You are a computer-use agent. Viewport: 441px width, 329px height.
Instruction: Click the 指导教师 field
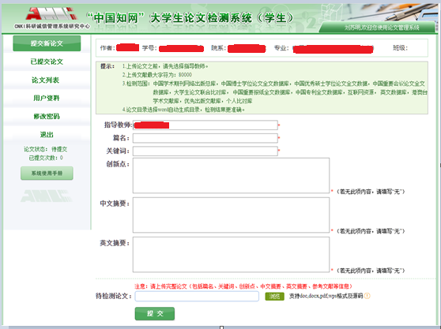click(205, 125)
